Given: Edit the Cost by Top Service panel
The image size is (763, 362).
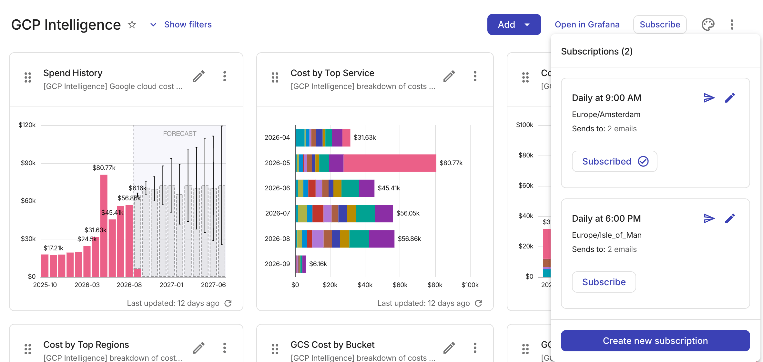Looking at the screenshot, I should click(x=449, y=76).
